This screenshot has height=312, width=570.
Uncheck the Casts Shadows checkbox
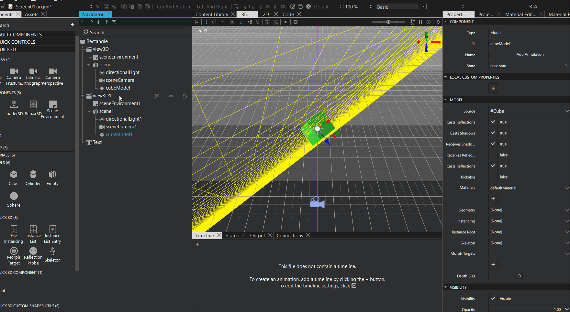[493, 133]
